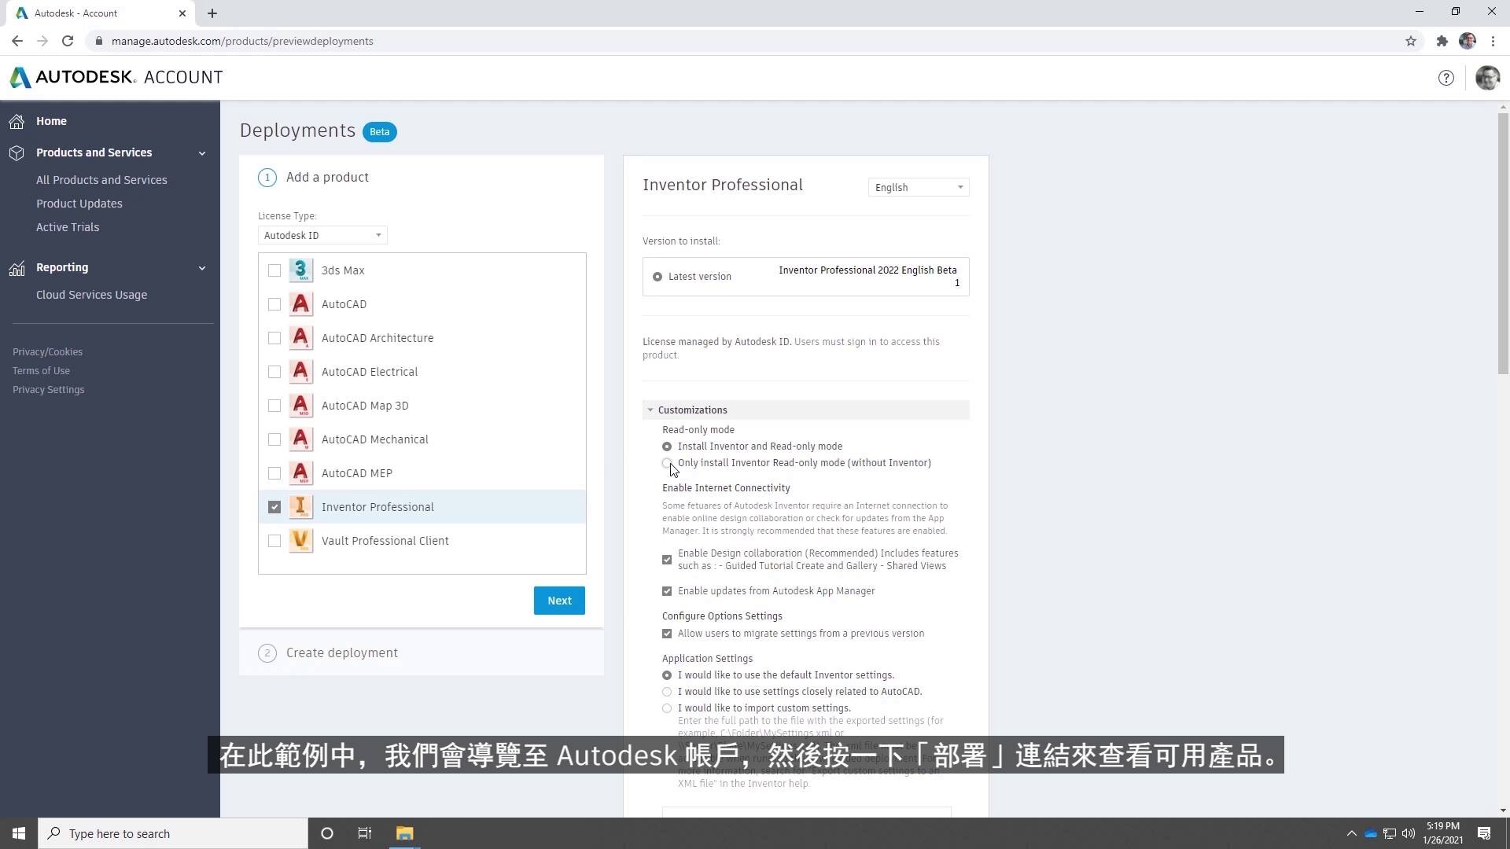Open the Privacy/Cookies link

tap(47, 352)
